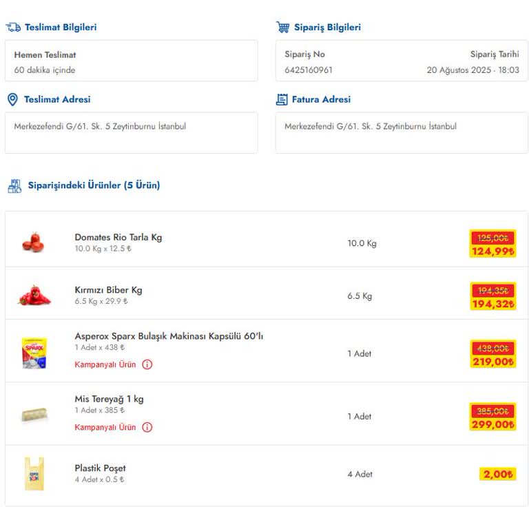Click the butter product thumbnail
This screenshot has width=529, height=529.
[x=34, y=415]
